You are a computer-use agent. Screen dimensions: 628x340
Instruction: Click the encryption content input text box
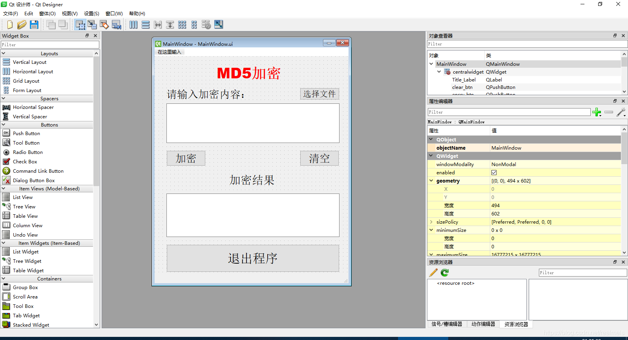(x=253, y=123)
